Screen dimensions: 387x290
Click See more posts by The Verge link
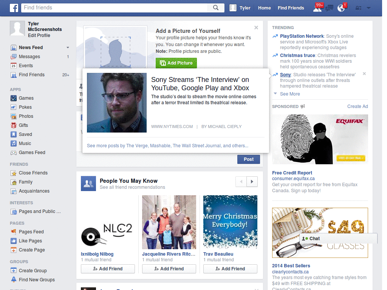tap(167, 146)
